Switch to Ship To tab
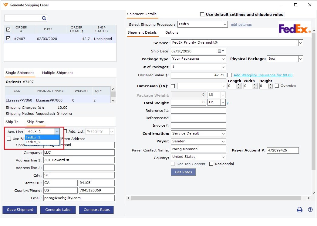Screen dimensions: 317x226 coord(12,122)
